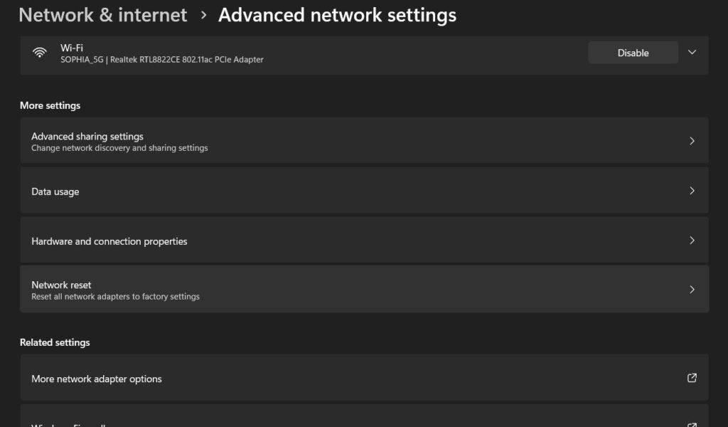Open More network adapter options

[x=365, y=378]
